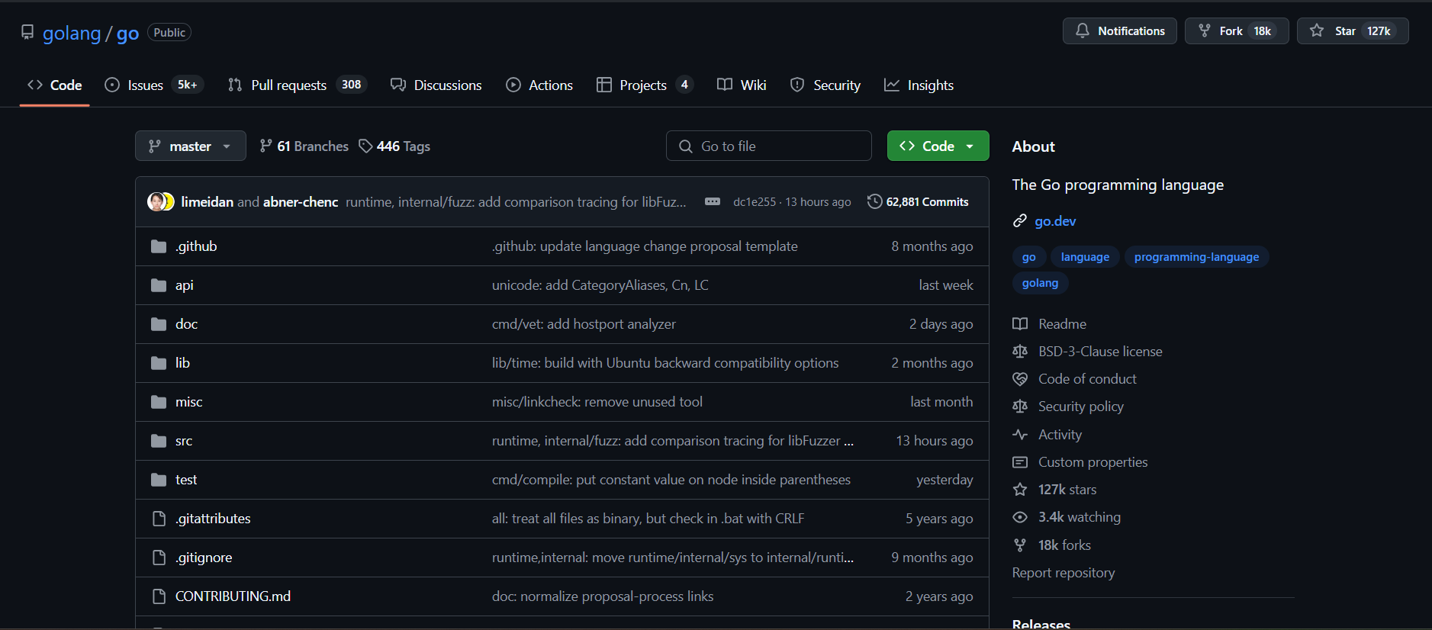Viewport: 1432px width, 630px height.
Task: Open the lib folder
Action: click(182, 363)
